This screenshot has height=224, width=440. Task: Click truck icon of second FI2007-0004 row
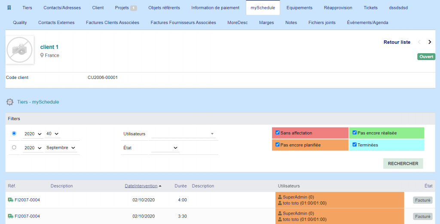[10, 216]
